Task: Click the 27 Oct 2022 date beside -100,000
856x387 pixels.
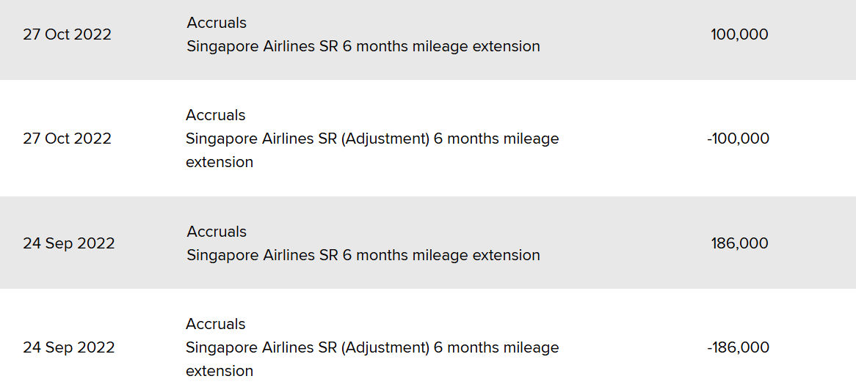Action: point(67,139)
